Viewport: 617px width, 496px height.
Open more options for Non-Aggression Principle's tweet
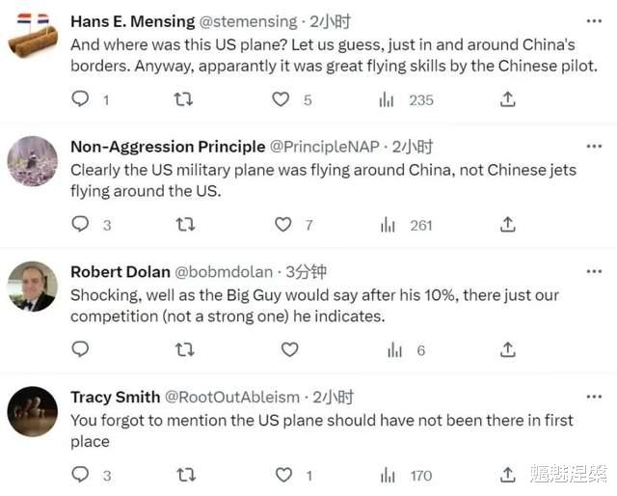(595, 147)
